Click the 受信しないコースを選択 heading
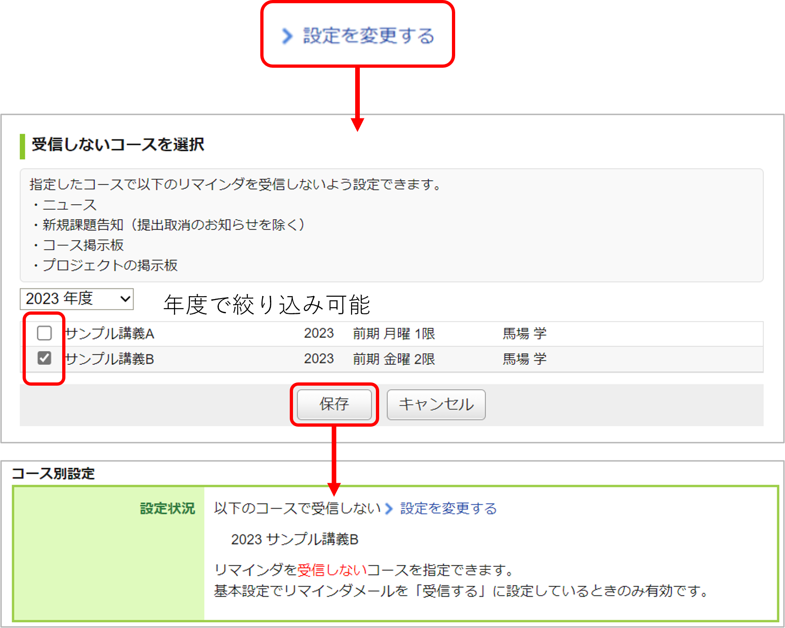Viewport: 785px width, 628px height. pos(117,144)
